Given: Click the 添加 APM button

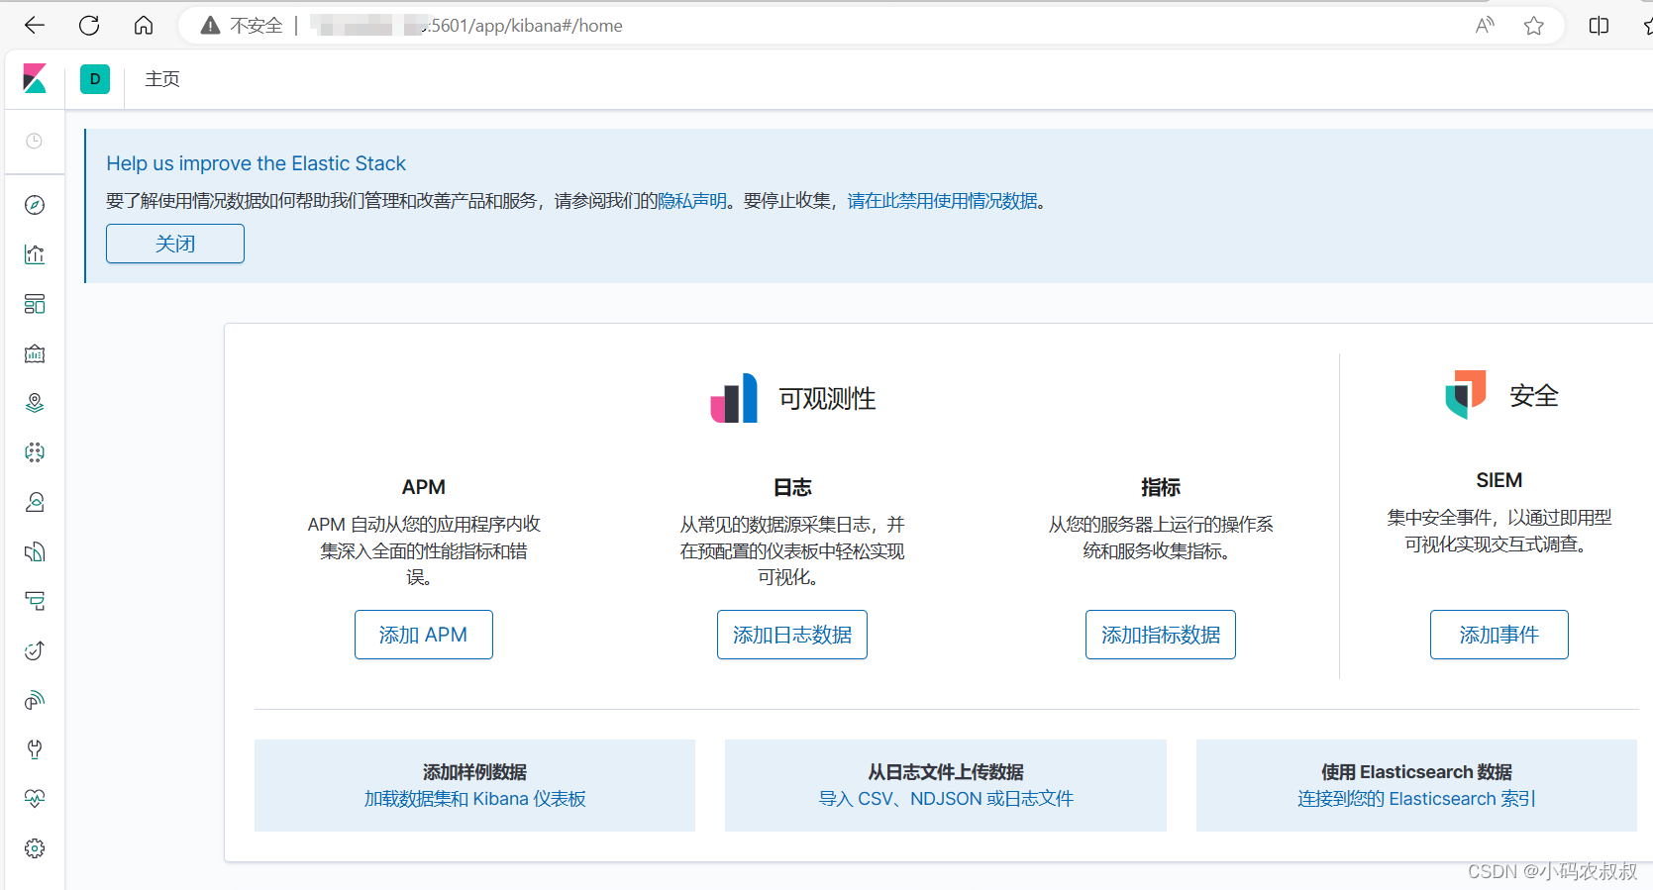Looking at the screenshot, I should pyautogui.click(x=424, y=635).
